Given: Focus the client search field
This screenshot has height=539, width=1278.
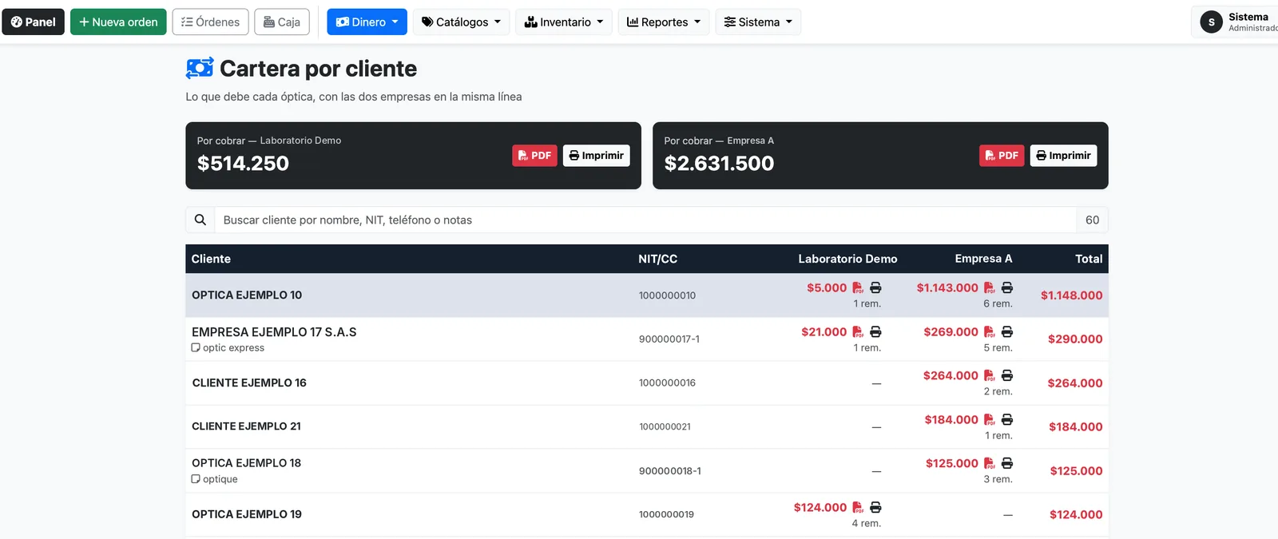Looking at the screenshot, I should pos(645,220).
